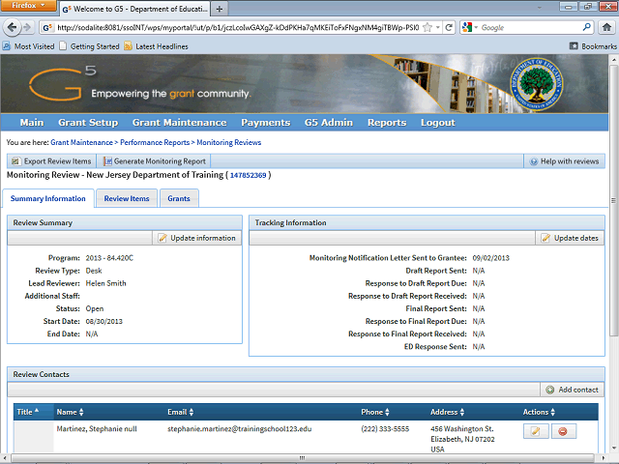This screenshot has width=619, height=464.
Task: Click the Start Date value 08/30/2013
Action: (103, 321)
